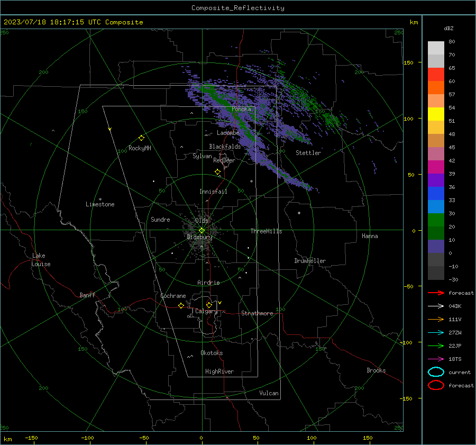Click the HighRiver town label
Image resolution: width=476 pixels, height=445 pixels.
219,371
